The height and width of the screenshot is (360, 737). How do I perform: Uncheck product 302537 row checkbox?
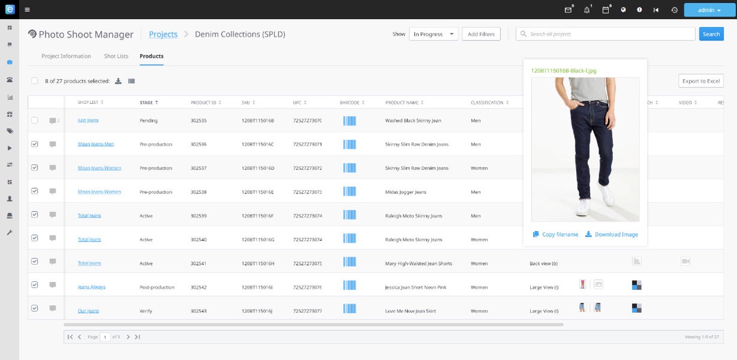pos(34,168)
